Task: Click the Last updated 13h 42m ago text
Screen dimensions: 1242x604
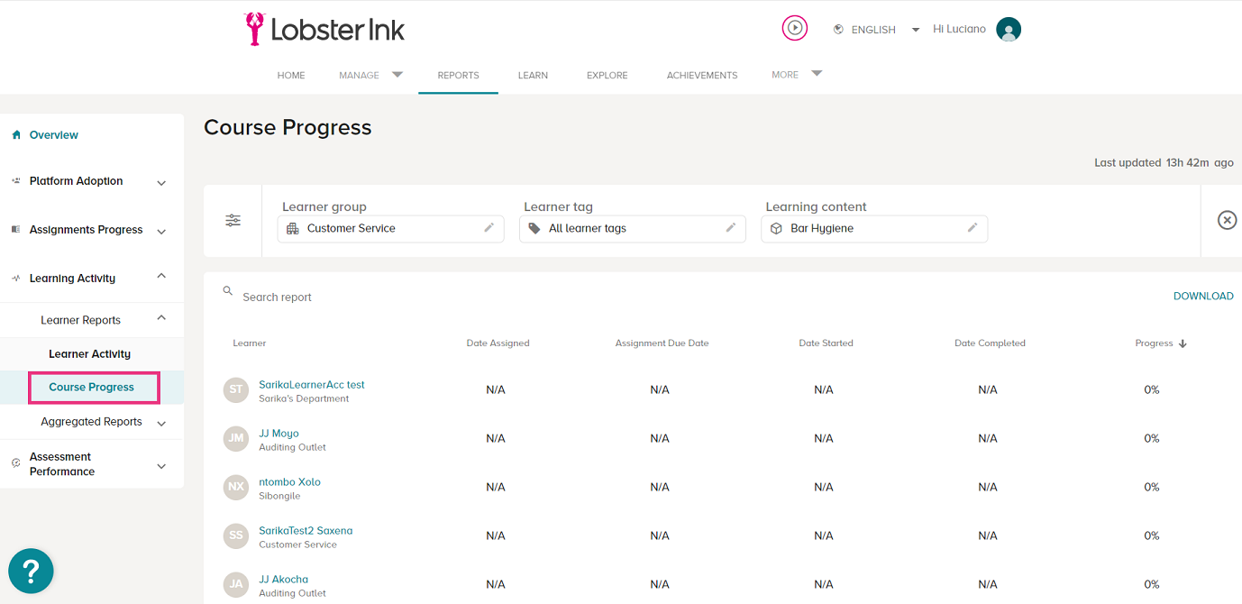Action: click(x=1164, y=163)
